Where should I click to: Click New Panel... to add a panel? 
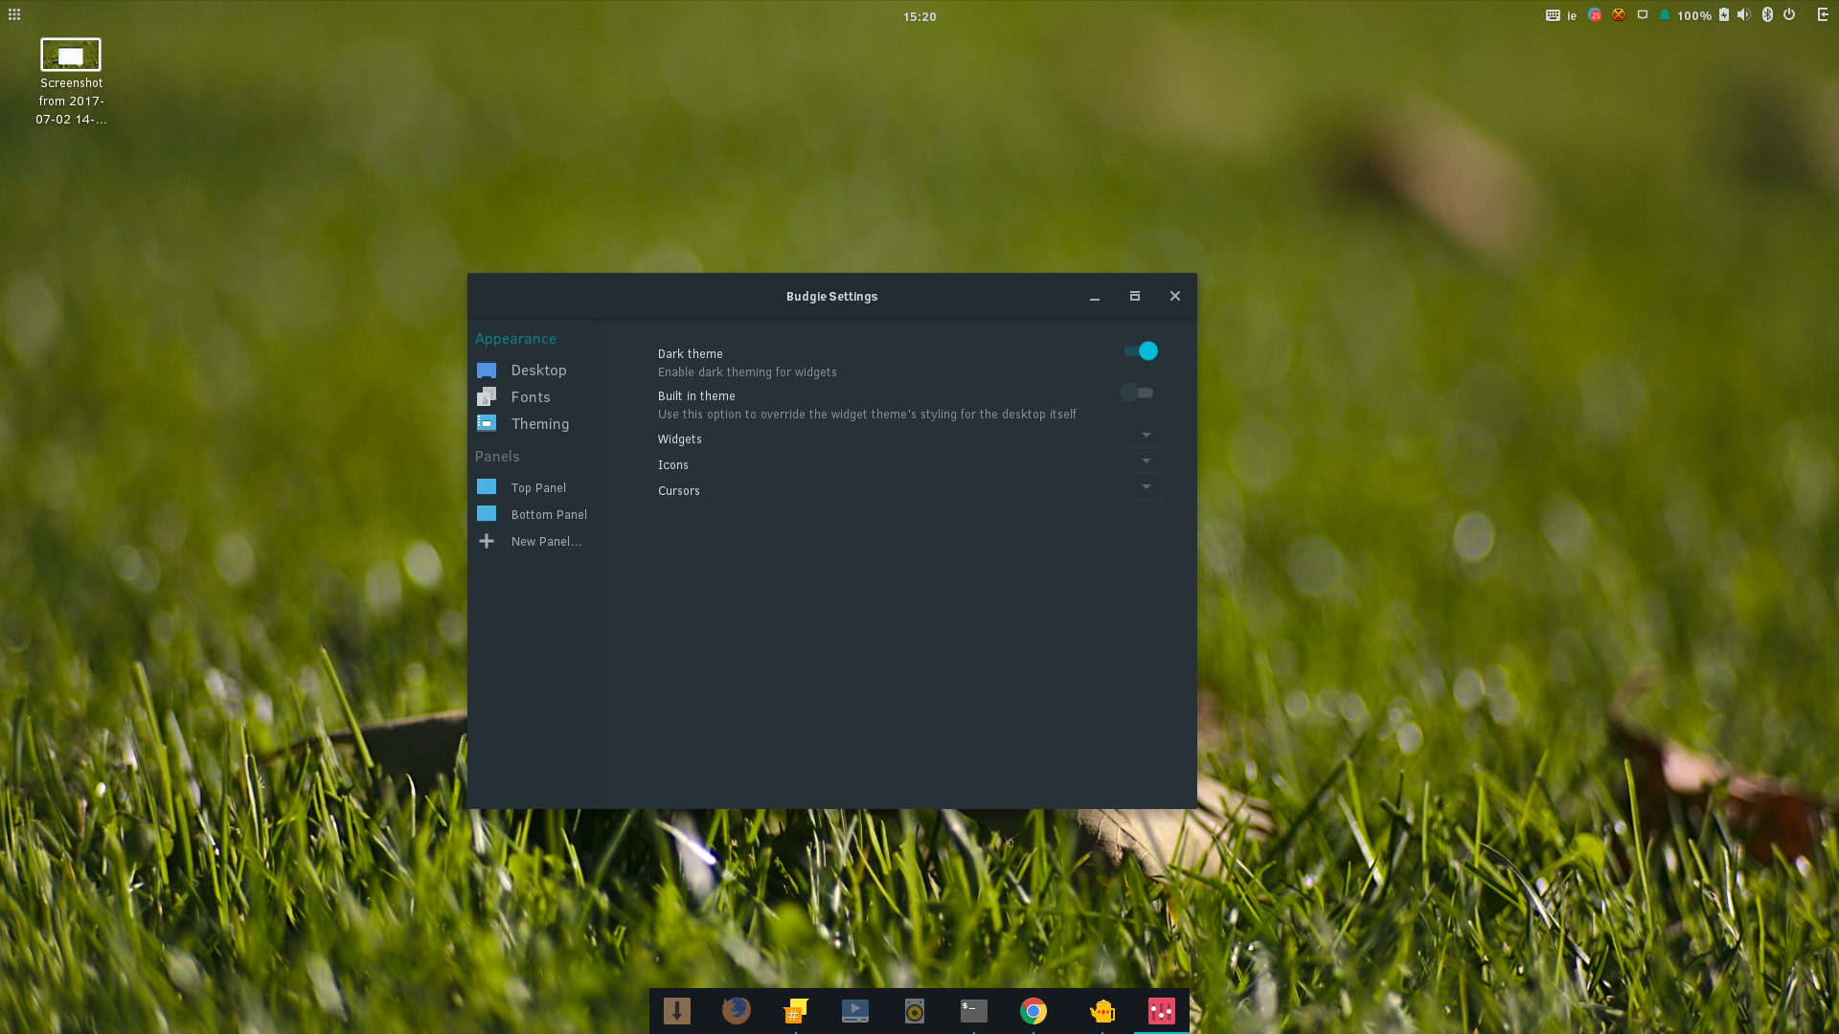pos(534,541)
